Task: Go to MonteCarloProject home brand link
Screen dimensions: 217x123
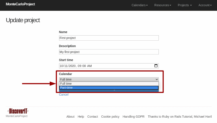Action: 20,5
